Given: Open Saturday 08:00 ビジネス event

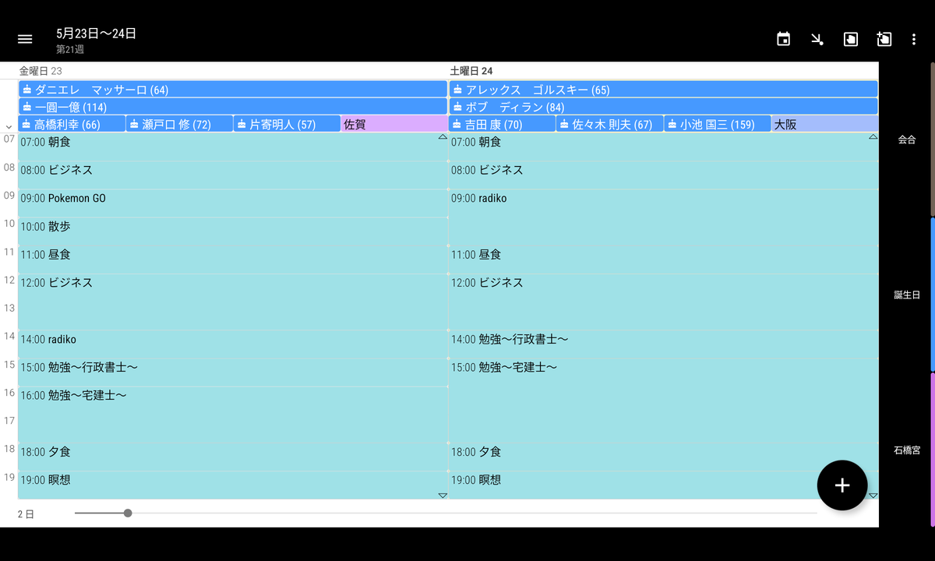Looking at the screenshot, I should [664, 175].
